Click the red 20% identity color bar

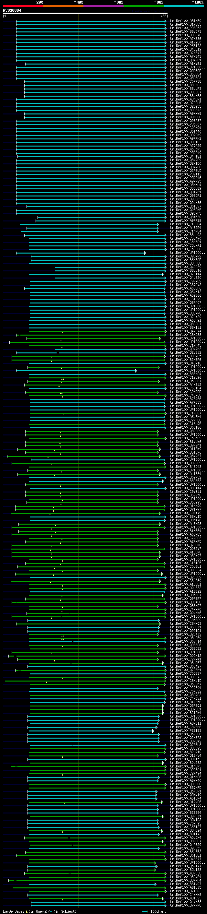(x=23, y=6)
